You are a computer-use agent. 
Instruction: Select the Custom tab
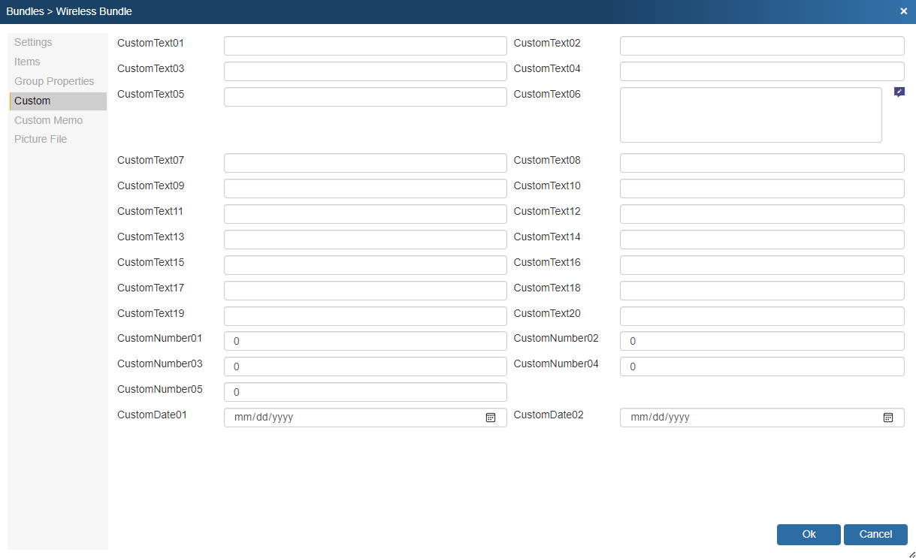click(32, 101)
